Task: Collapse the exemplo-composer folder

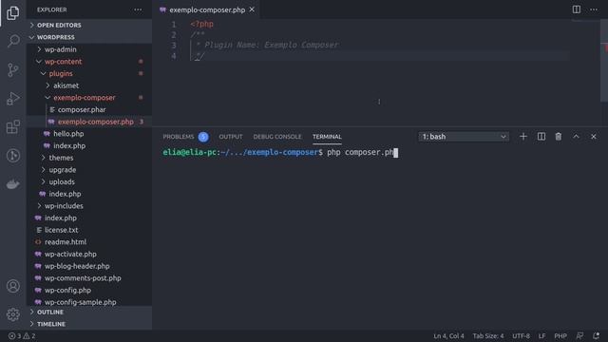Action: (85, 97)
